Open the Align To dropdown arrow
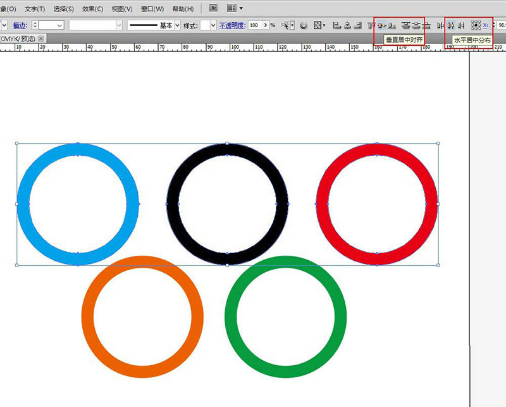 tap(324, 25)
